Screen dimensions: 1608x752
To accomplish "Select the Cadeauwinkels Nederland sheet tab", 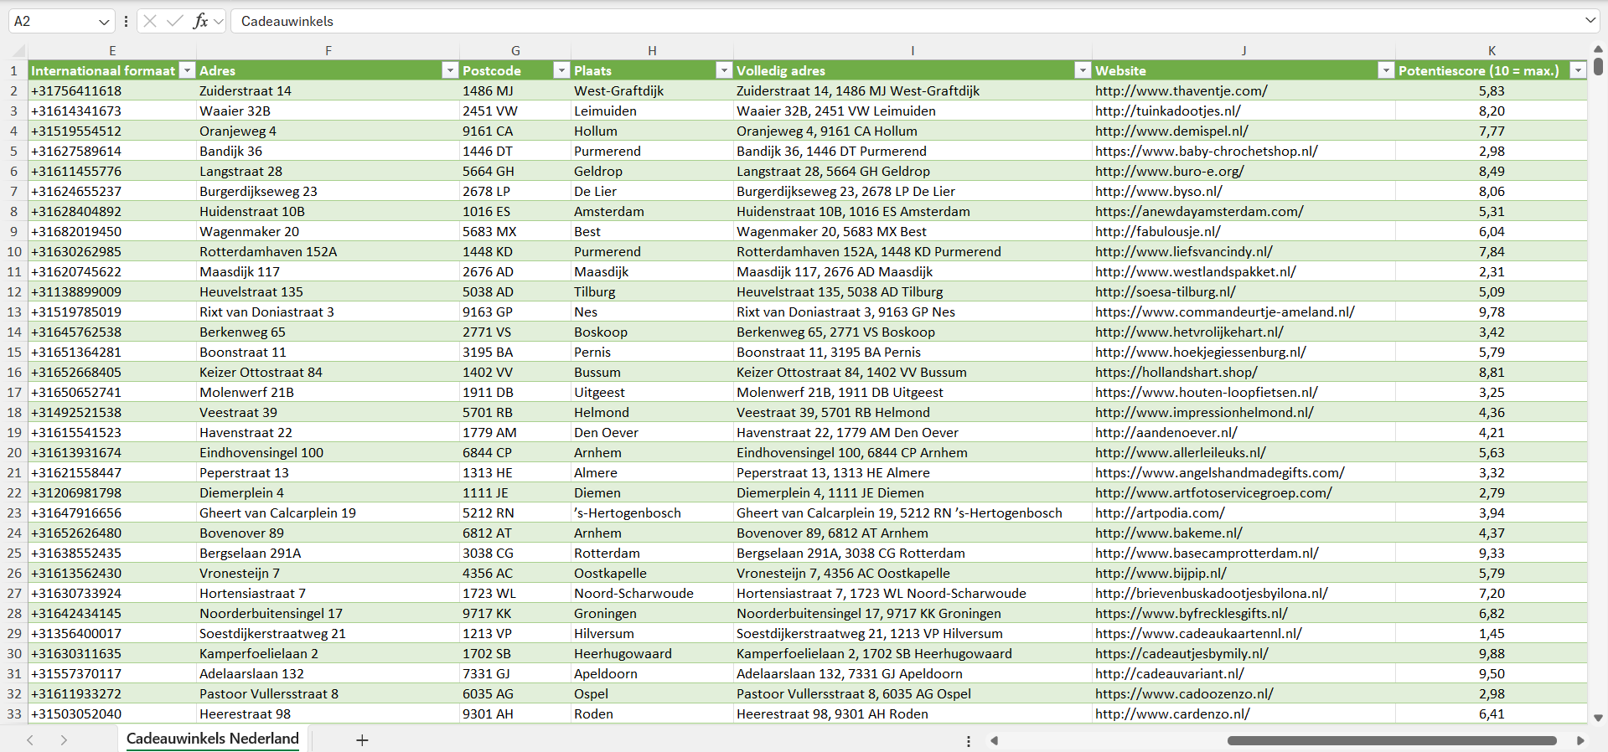I will (x=213, y=739).
